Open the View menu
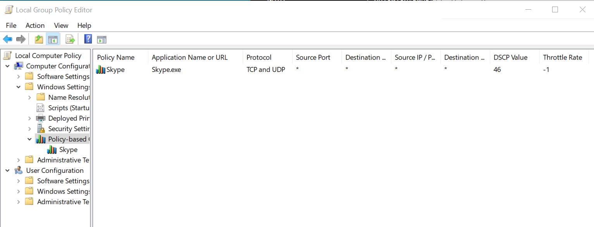The image size is (594, 227). (61, 26)
